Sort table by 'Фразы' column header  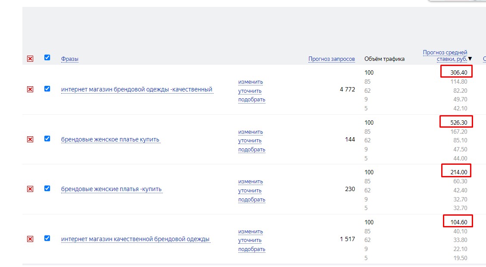tap(70, 59)
